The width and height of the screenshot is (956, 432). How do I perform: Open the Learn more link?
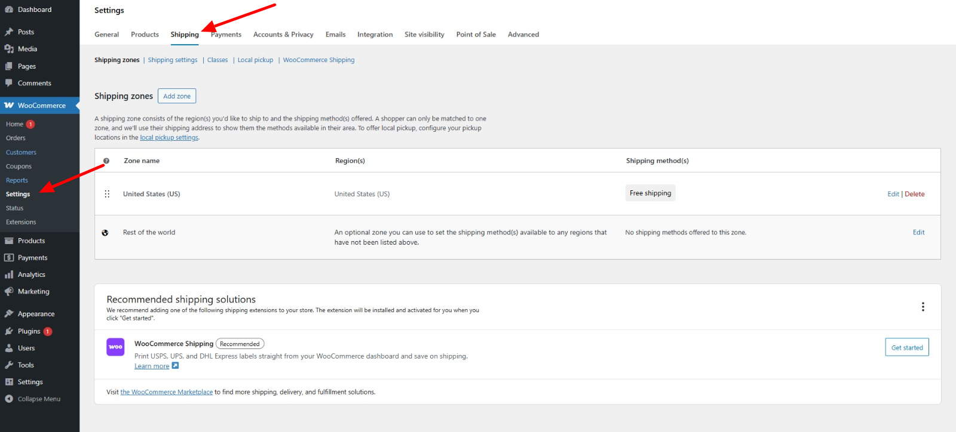pyautogui.click(x=152, y=366)
